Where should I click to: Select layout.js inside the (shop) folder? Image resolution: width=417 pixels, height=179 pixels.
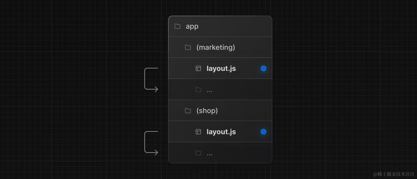click(221, 132)
